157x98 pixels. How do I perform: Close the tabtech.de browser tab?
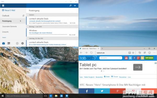tap(98, 49)
